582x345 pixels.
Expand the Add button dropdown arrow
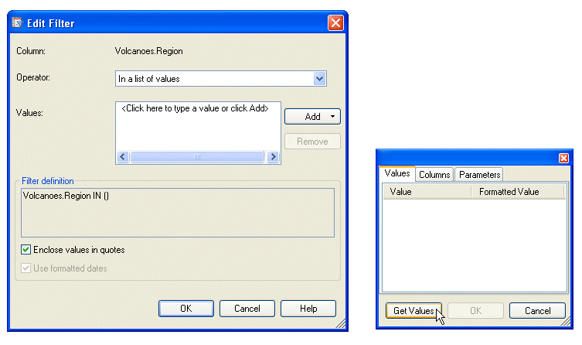pos(332,117)
